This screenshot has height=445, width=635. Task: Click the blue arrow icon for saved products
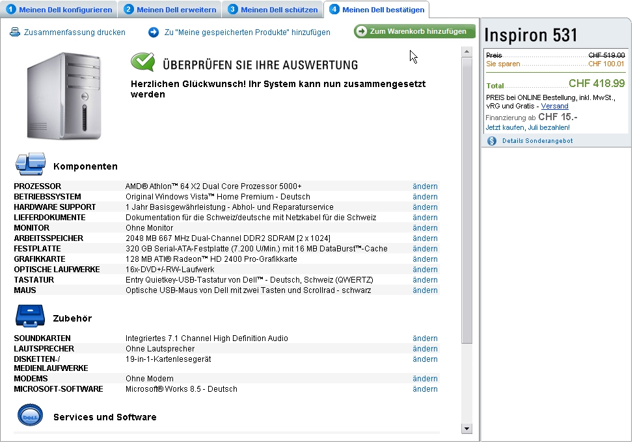click(x=154, y=32)
